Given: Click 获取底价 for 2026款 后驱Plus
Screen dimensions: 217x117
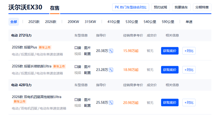Looking at the screenshot, I should (170, 51).
